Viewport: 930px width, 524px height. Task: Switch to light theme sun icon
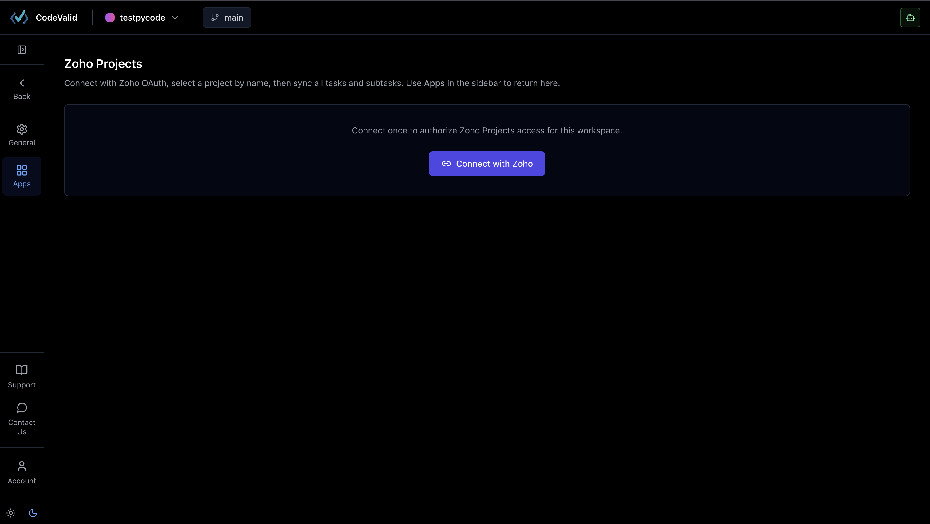point(11,512)
